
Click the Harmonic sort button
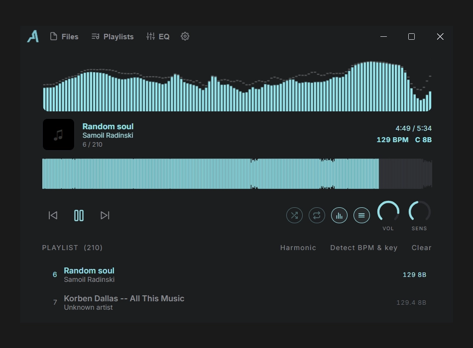(298, 248)
